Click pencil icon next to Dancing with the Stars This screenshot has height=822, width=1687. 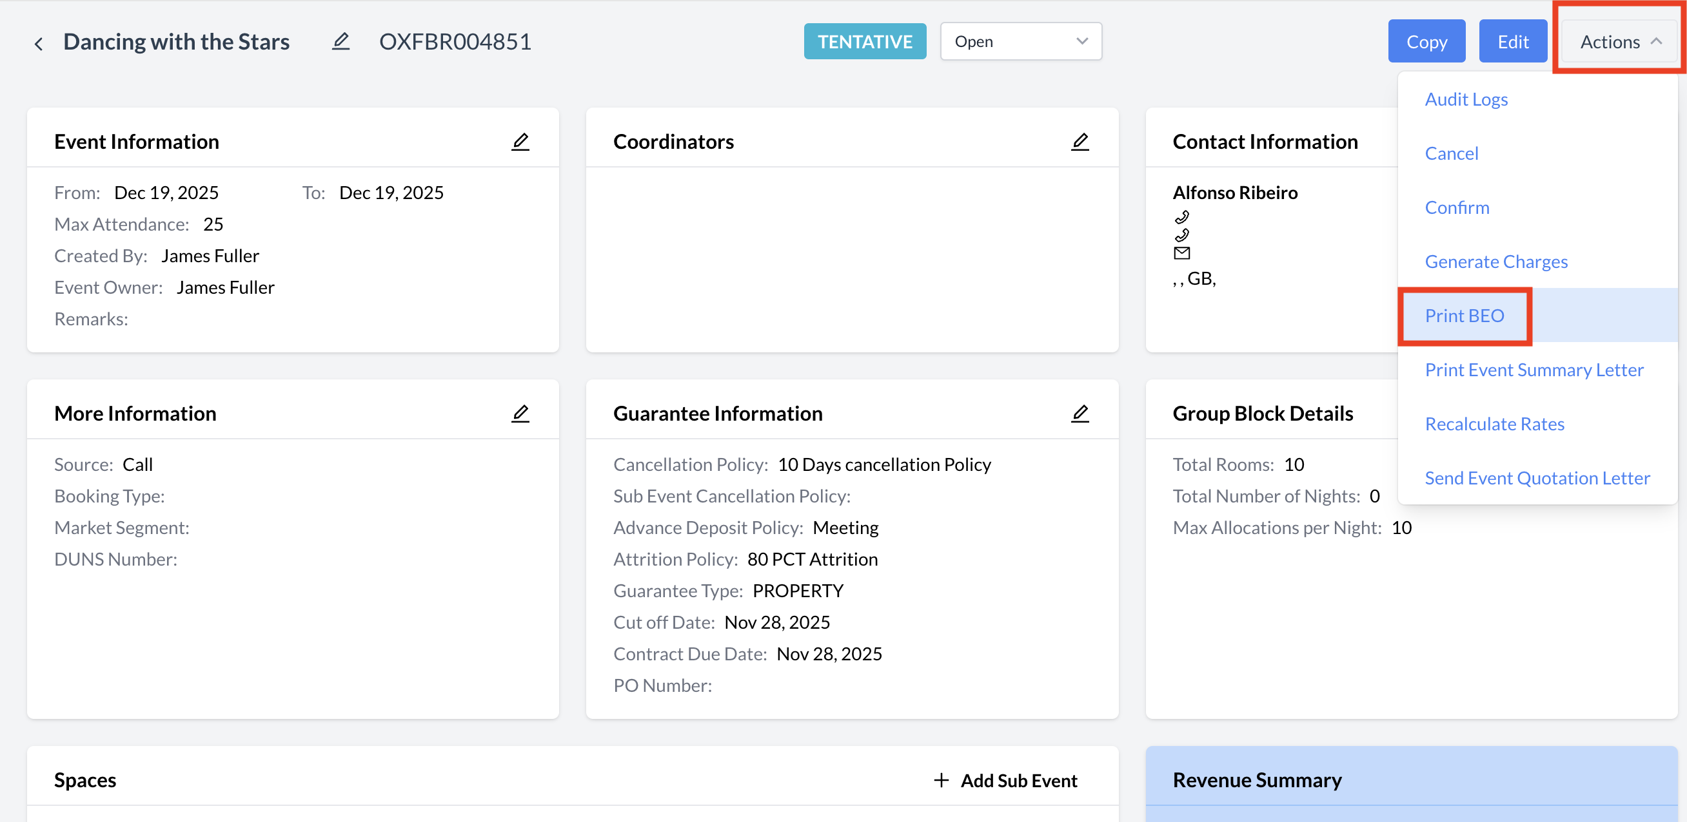pyautogui.click(x=340, y=41)
